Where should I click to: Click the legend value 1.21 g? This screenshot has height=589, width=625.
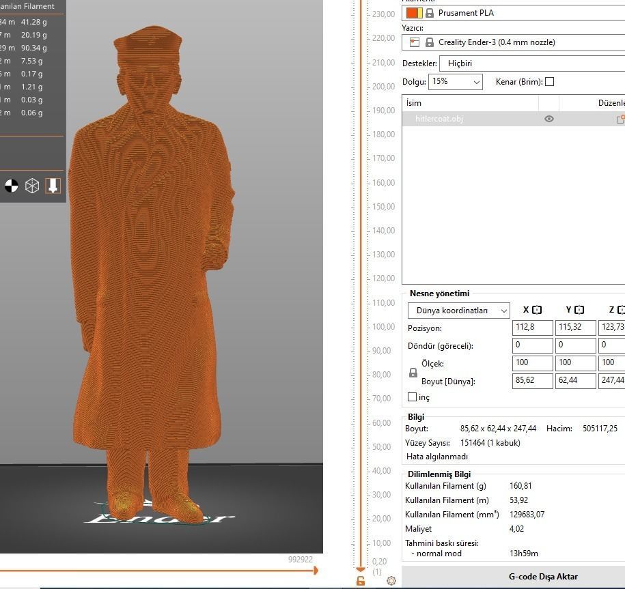(32, 87)
